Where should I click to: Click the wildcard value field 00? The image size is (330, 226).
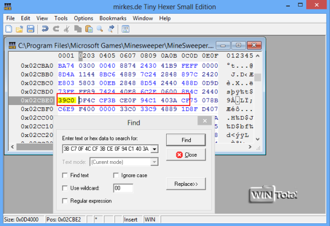(x=123, y=188)
